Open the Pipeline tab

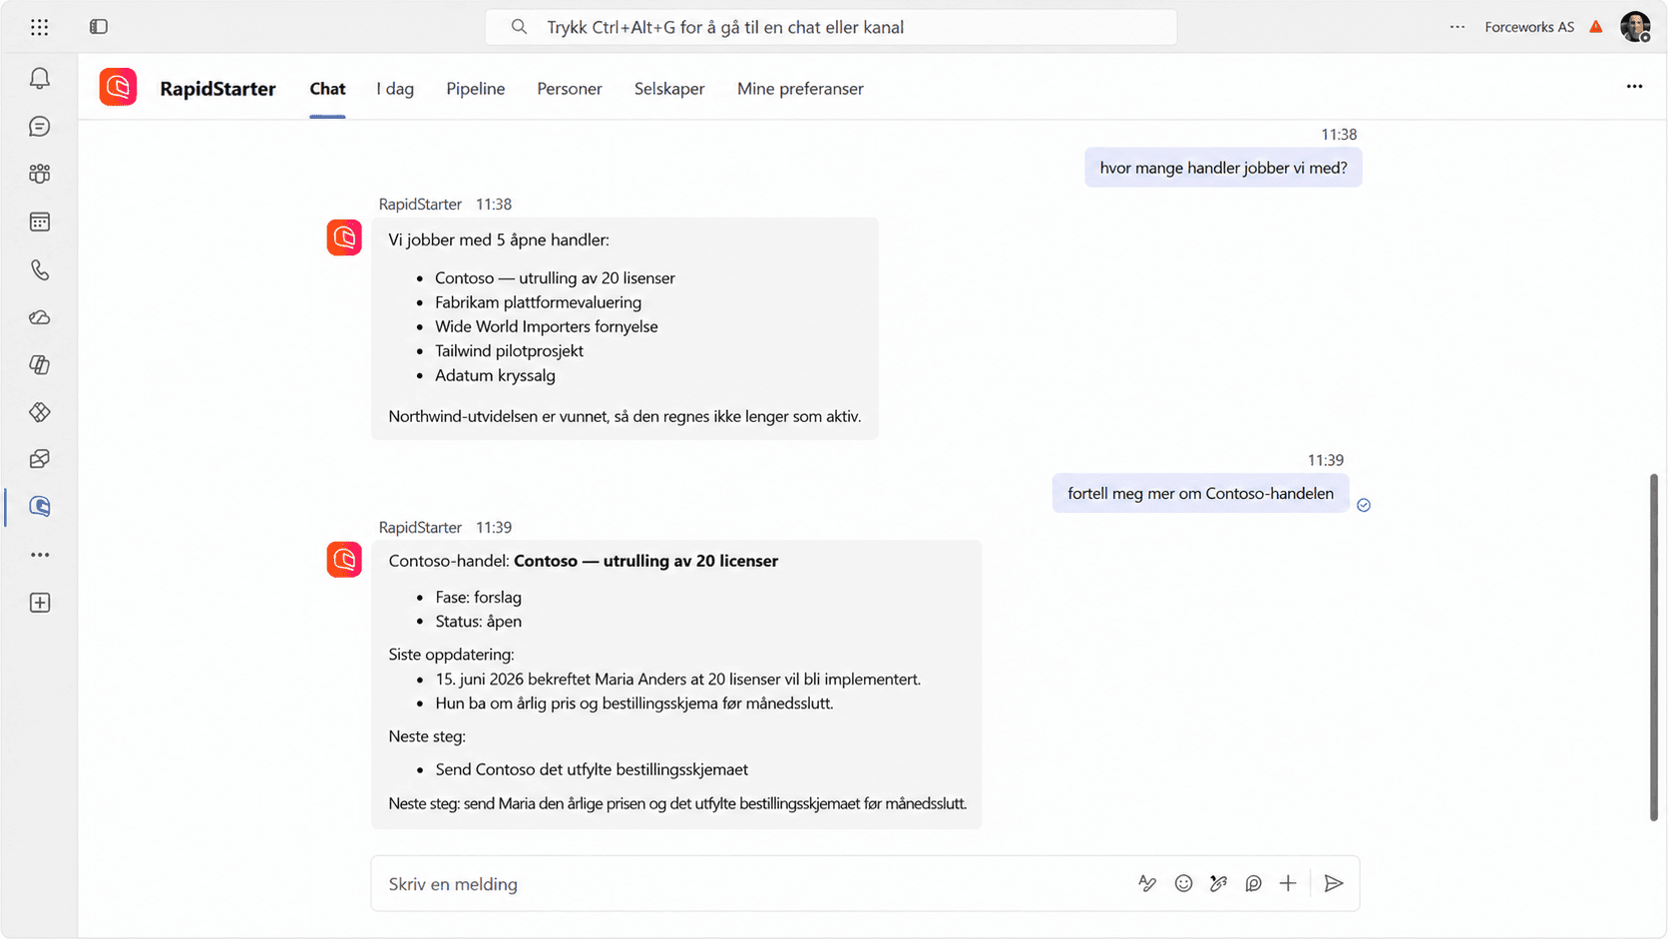pos(475,89)
